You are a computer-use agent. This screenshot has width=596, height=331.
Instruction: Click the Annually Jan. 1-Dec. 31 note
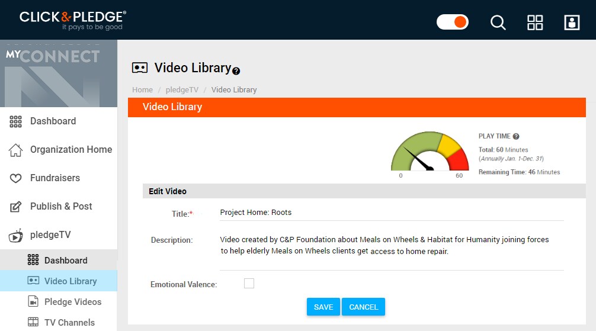pos(511,159)
